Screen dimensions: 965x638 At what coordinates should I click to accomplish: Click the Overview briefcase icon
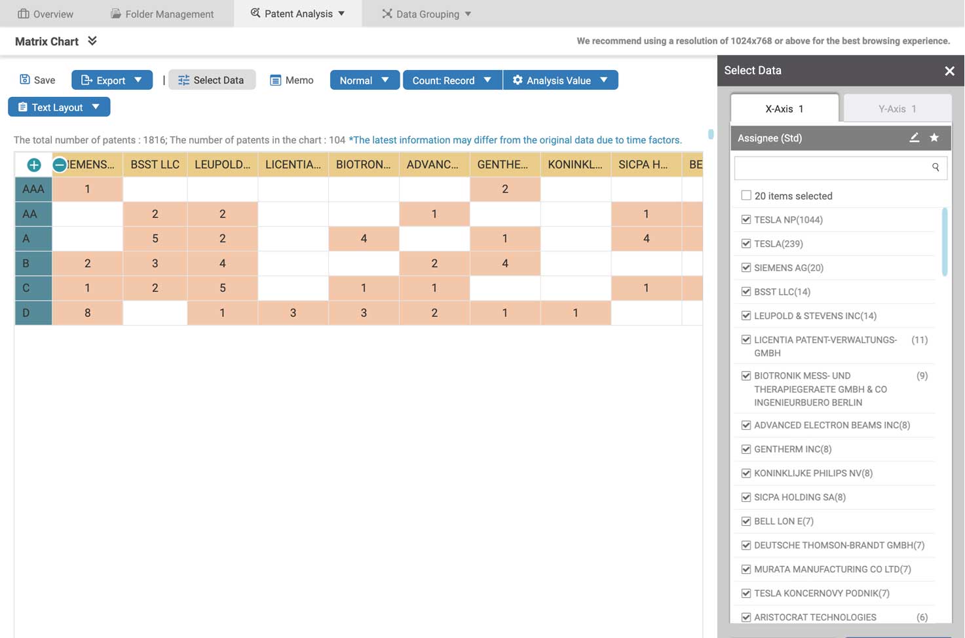(24, 14)
